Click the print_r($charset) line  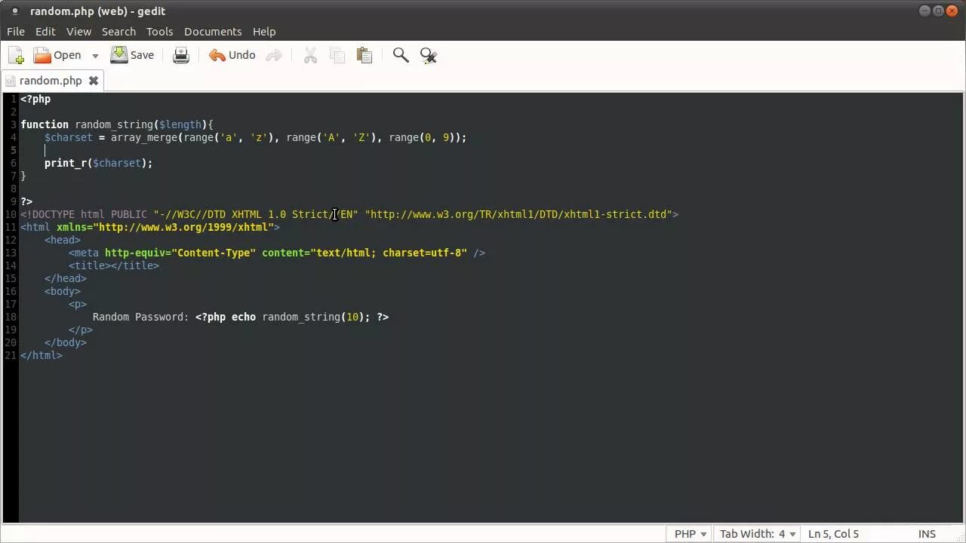(x=98, y=163)
